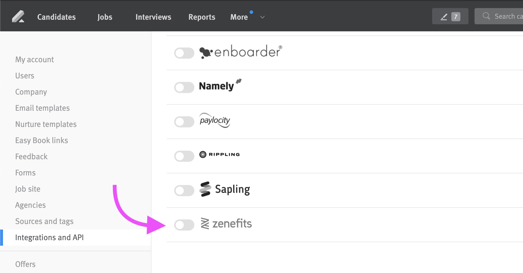The width and height of the screenshot is (523, 273).
Task: Select Email templates in sidebar
Action: click(42, 108)
